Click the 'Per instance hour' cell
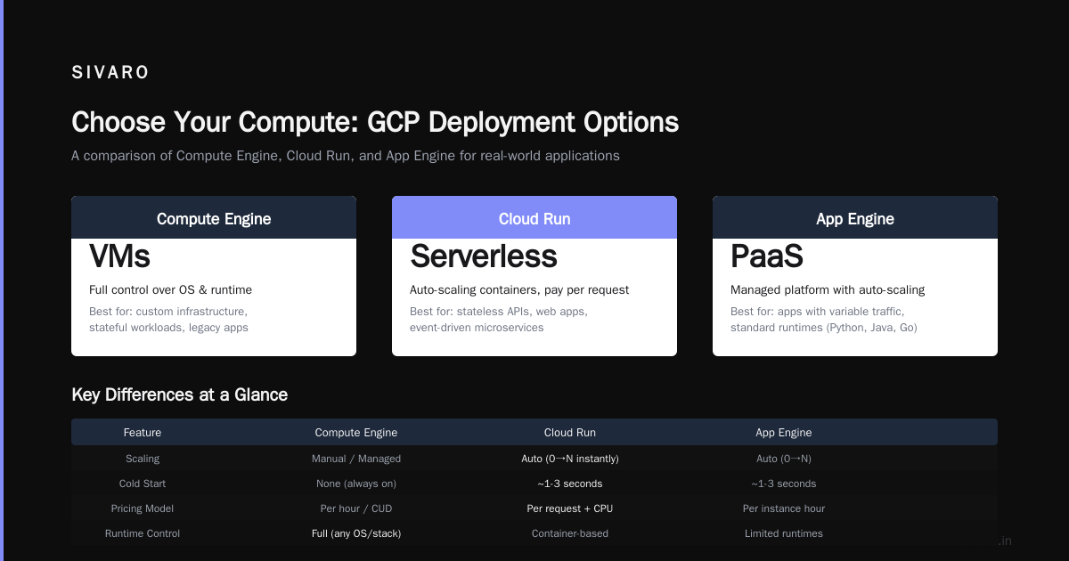This screenshot has height=561, width=1069. click(784, 508)
